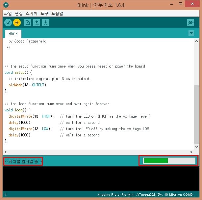The height and width of the screenshot is (200, 202).
Task: Close the Arduino window
Action: pos(192,4)
